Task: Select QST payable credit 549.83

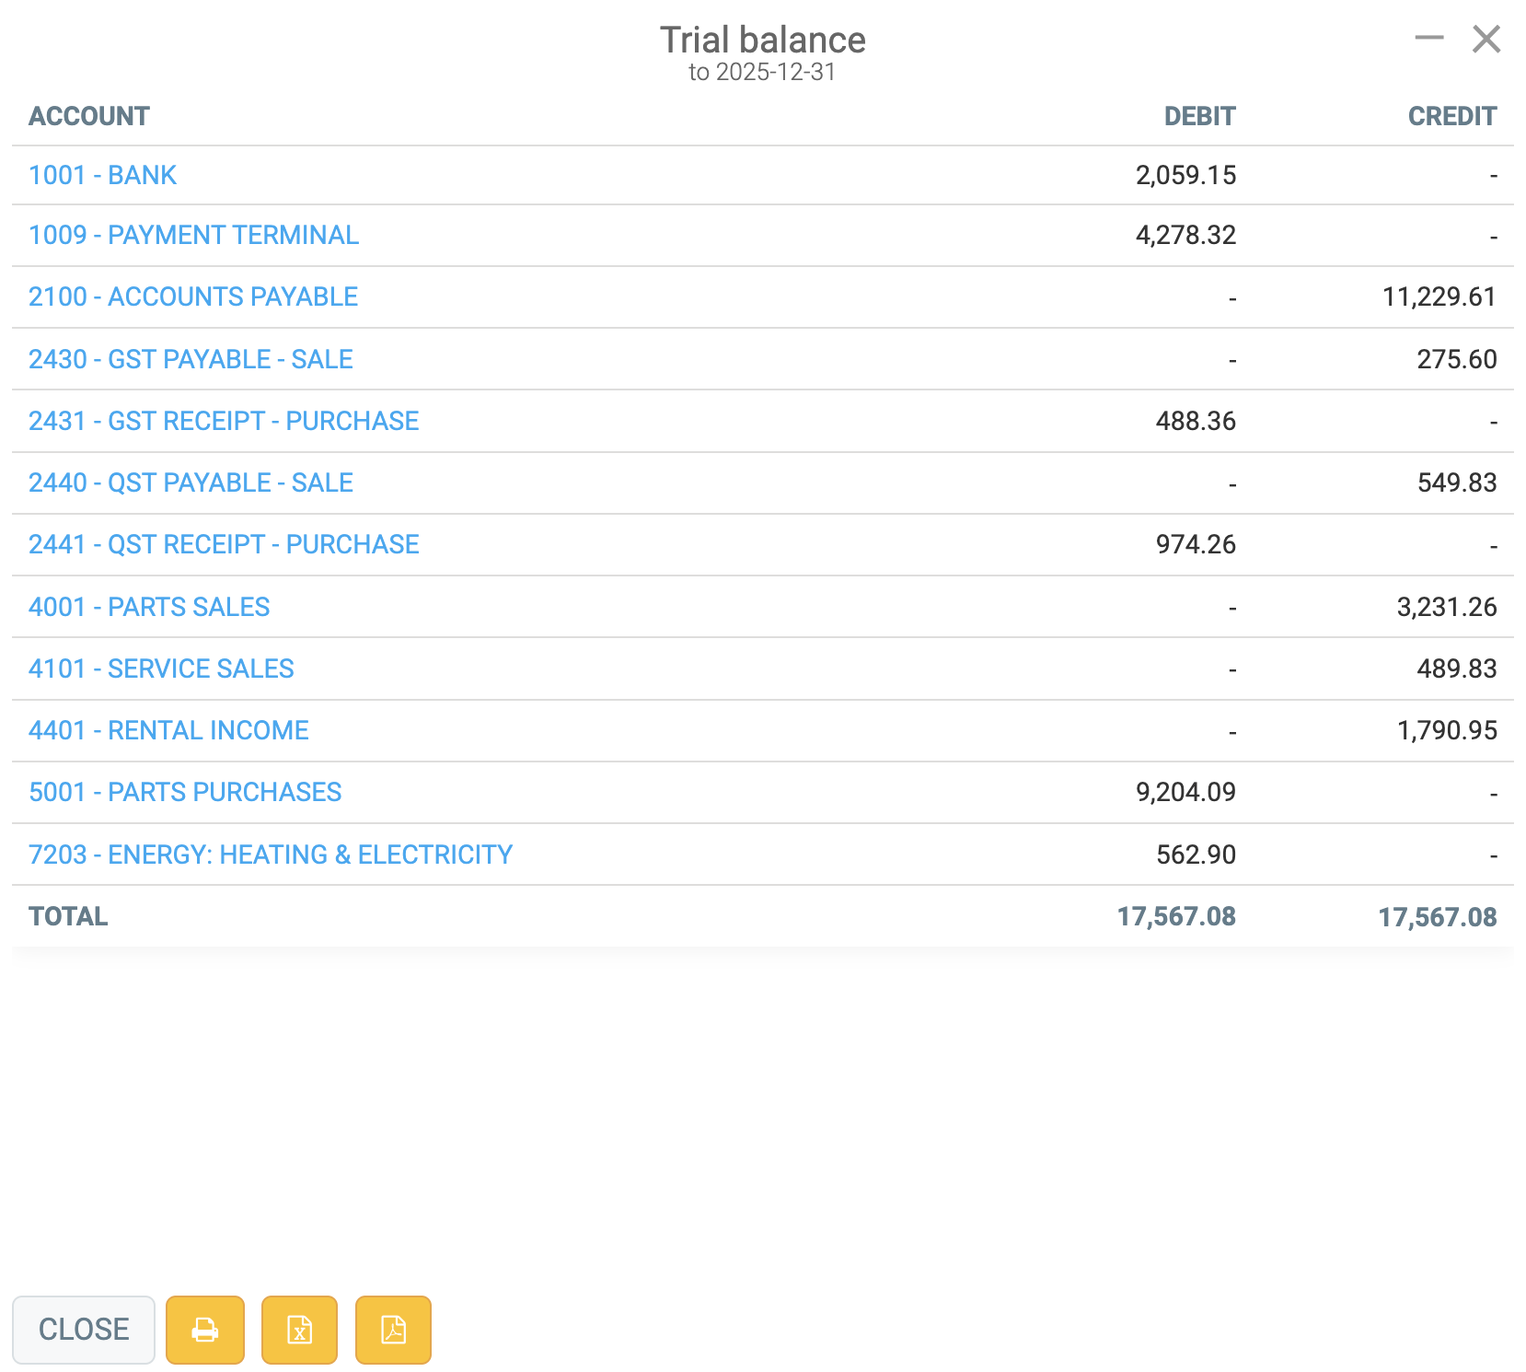Action: [x=1457, y=483]
